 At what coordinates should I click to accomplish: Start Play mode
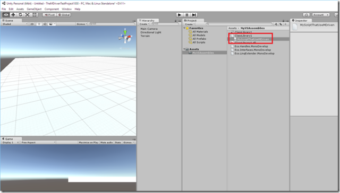[x=180, y=15]
